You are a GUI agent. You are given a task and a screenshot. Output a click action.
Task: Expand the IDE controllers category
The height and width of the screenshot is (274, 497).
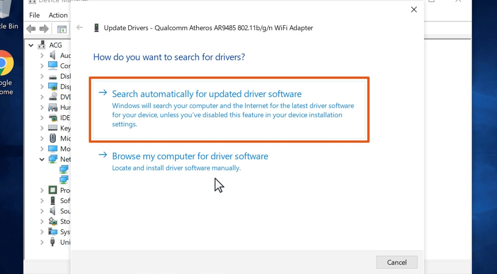42,118
